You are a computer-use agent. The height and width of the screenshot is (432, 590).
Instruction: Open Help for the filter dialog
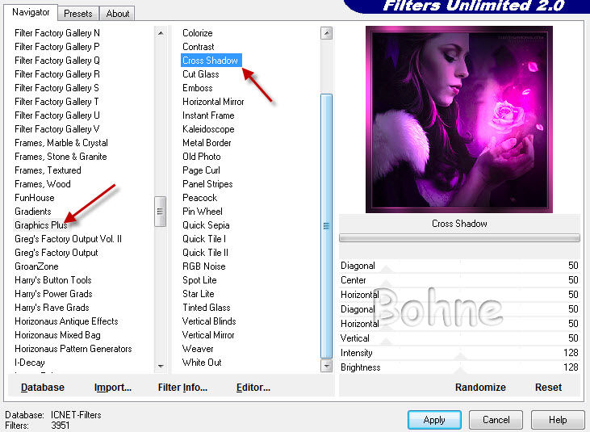coord(558,420)
